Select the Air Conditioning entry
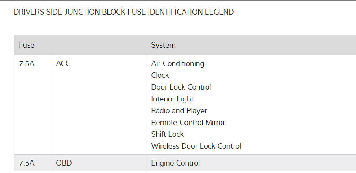Image resolution: width=356 pixels, height=173 pixels. (x=177, y=64)
